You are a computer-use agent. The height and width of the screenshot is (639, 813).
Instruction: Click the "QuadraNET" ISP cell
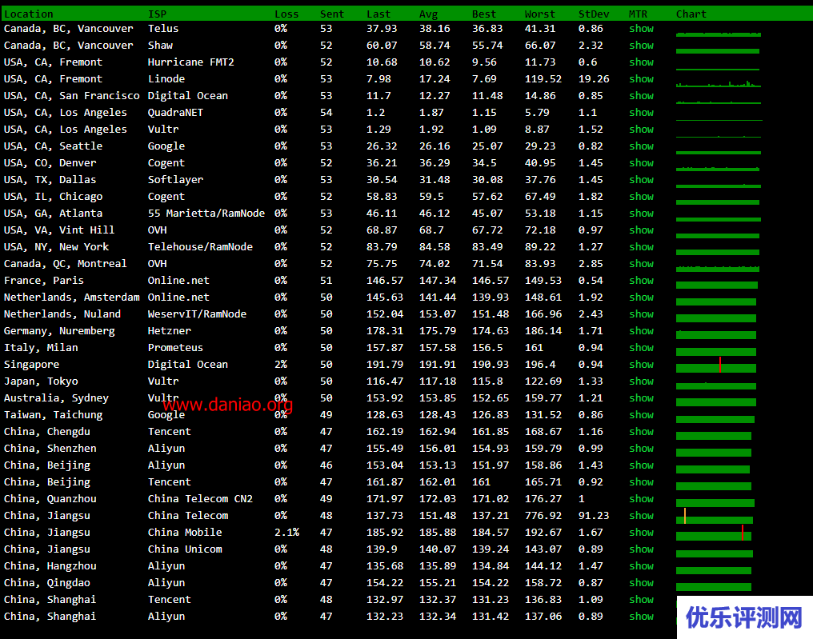[175, 113]
